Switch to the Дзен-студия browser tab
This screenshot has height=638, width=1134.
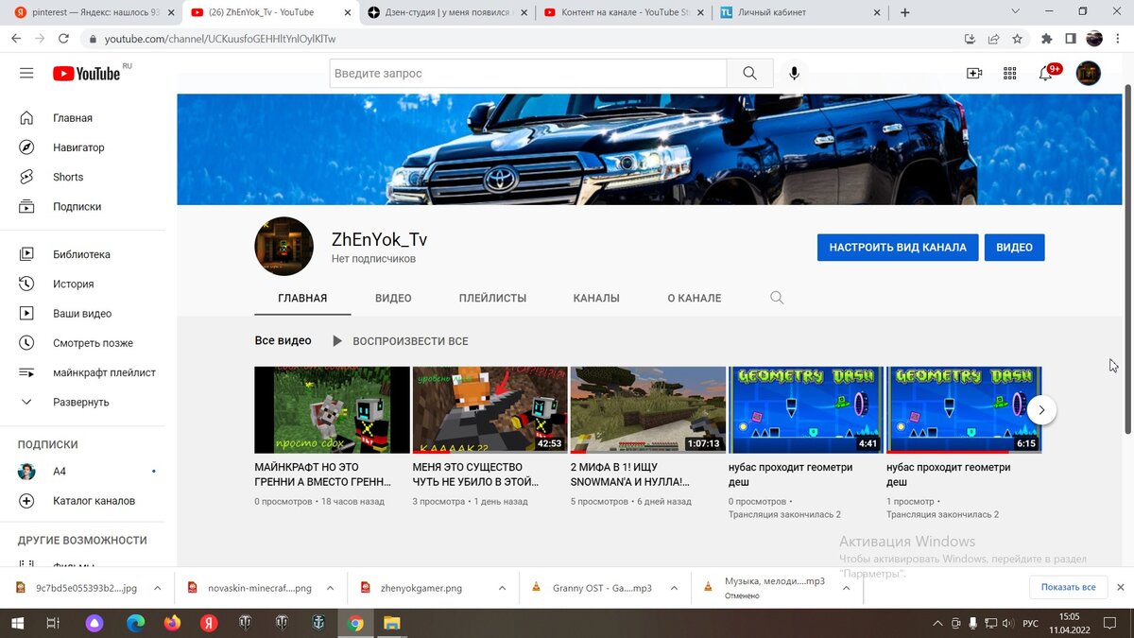coord(446,12)
